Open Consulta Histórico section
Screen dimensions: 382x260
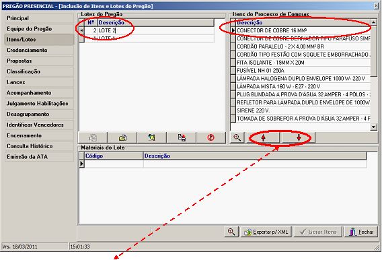tap(39, 146)
